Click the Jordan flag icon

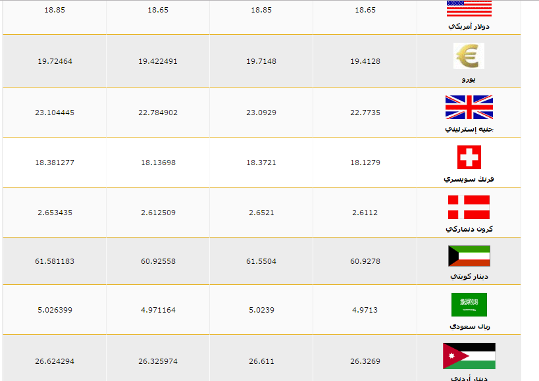(469, 356)
